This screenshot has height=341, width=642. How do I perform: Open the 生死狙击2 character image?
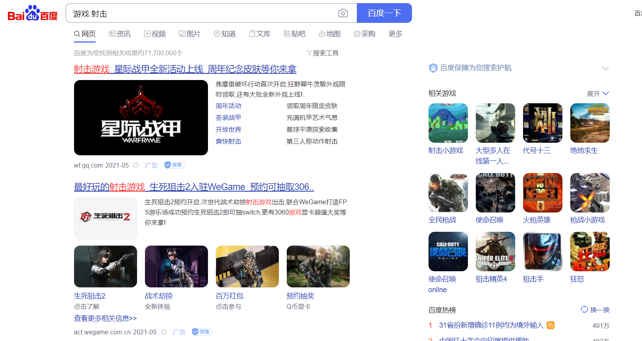click(106, 266)
